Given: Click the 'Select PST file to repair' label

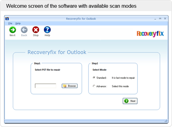Looking at the screenshot, I should click(48, 70).
